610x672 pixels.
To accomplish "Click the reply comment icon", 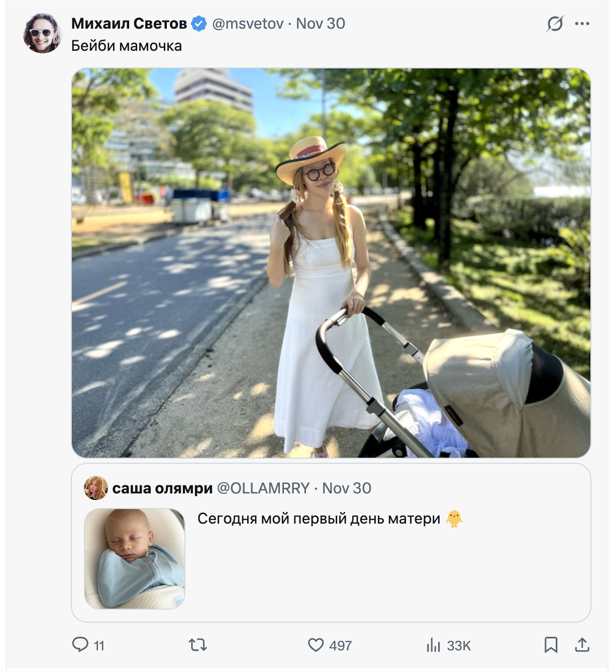I will pos(80,644).
